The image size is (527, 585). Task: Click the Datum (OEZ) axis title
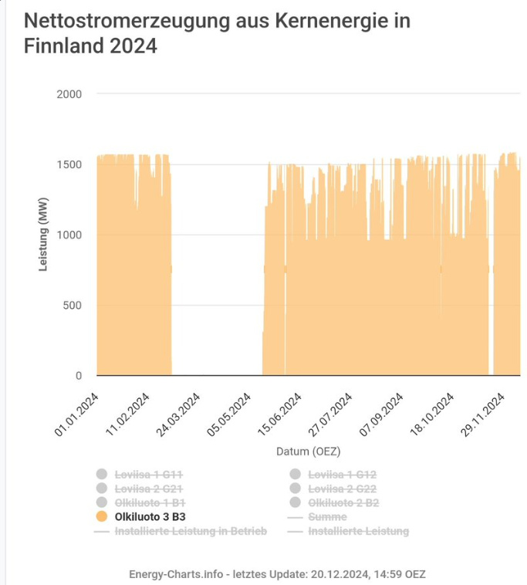309,451
